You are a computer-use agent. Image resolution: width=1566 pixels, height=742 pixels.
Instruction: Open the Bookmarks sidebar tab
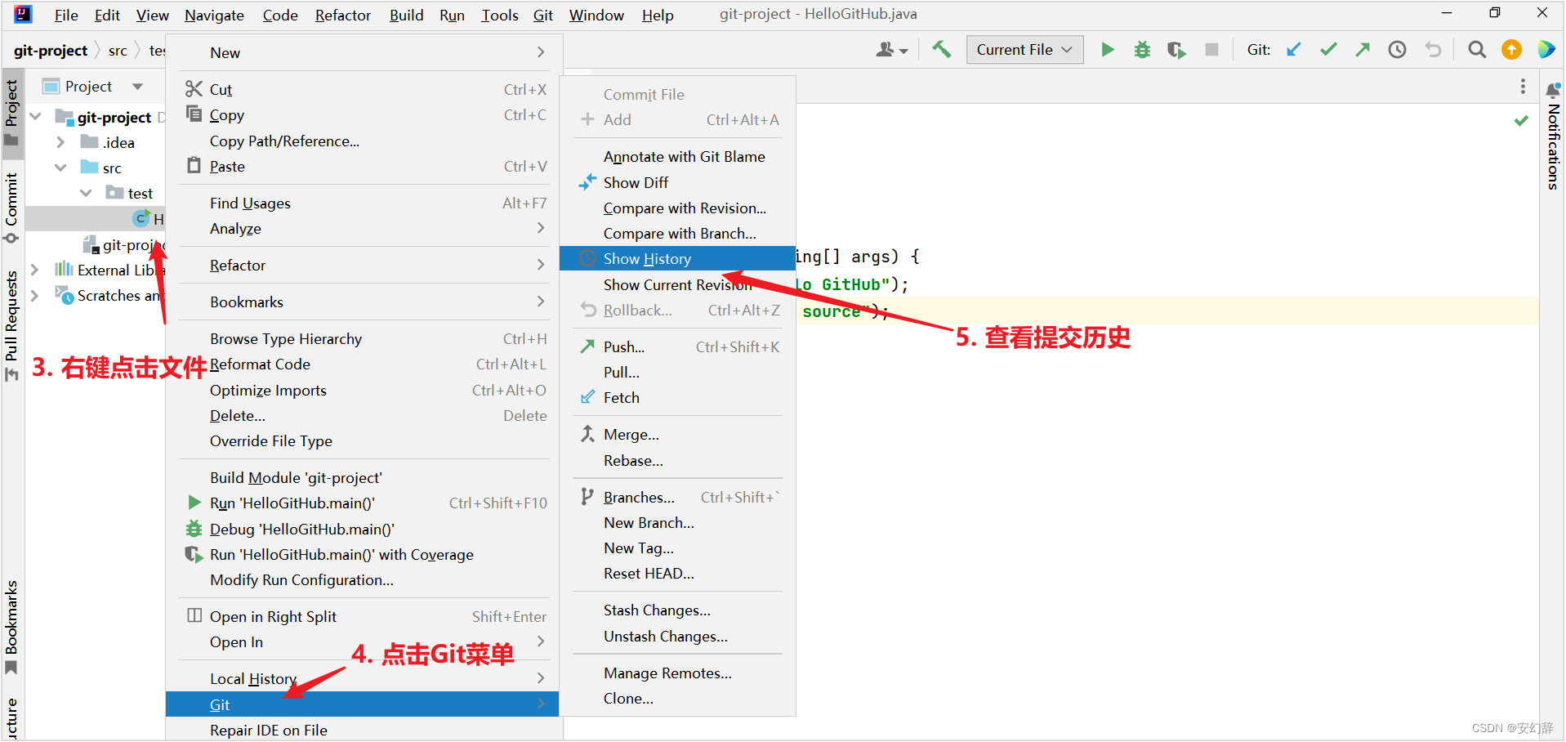pos(11,627)
